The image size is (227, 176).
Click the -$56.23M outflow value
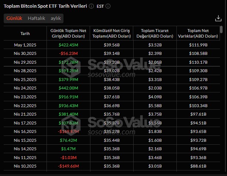(68, 53)
